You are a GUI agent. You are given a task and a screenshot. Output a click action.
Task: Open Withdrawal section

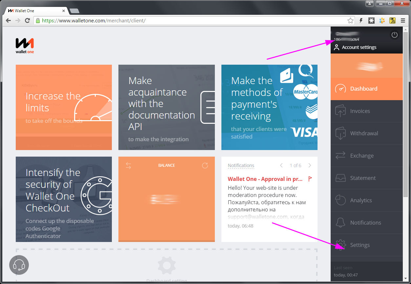tap(366, 133)
